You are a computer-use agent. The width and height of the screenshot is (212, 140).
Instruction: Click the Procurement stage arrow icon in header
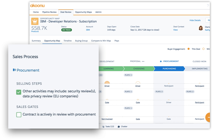161,61
